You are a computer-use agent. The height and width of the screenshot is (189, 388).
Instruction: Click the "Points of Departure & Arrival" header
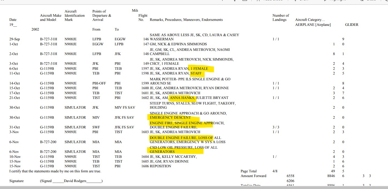coord(102,16)
